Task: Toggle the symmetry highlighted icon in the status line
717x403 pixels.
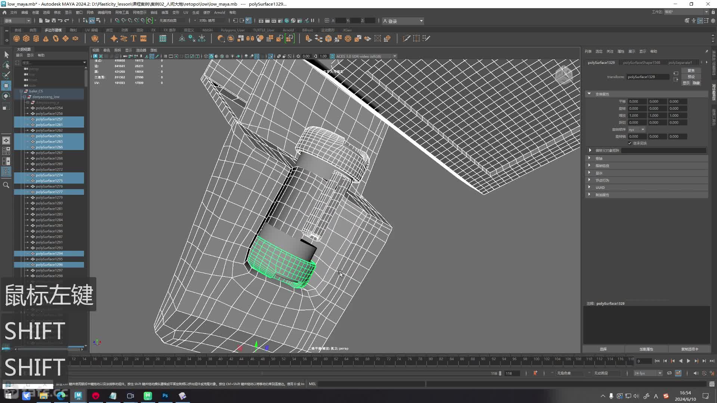Action: tap(150, 21)
